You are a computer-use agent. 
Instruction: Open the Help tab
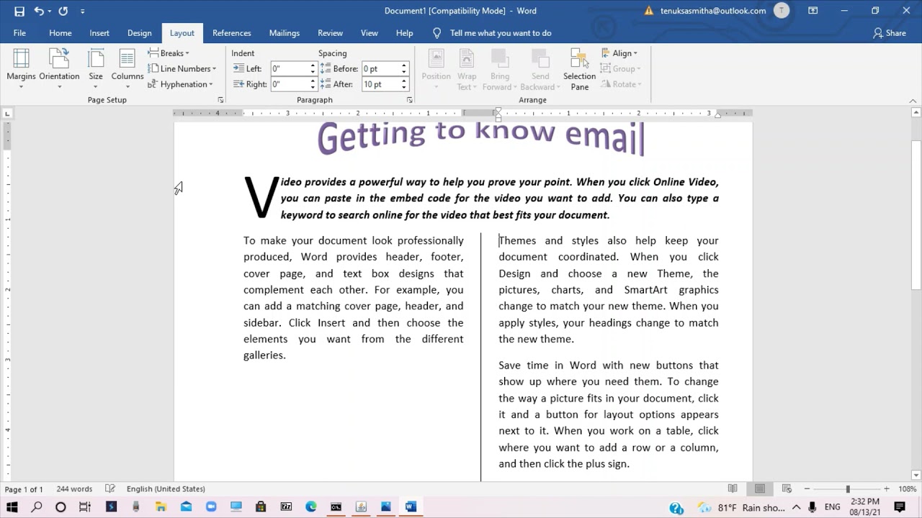(405, 33)
